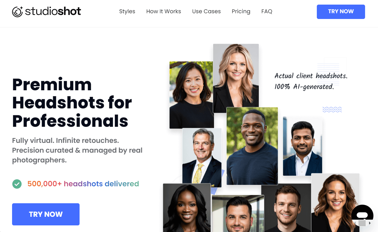Click the large hero TRY NOW button
Screen dimensions: 378x232
coord(46,214)
